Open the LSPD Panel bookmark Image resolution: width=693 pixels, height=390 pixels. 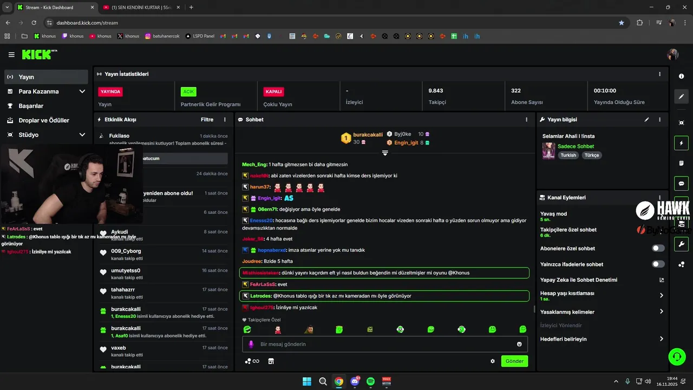tap(199, 36)
